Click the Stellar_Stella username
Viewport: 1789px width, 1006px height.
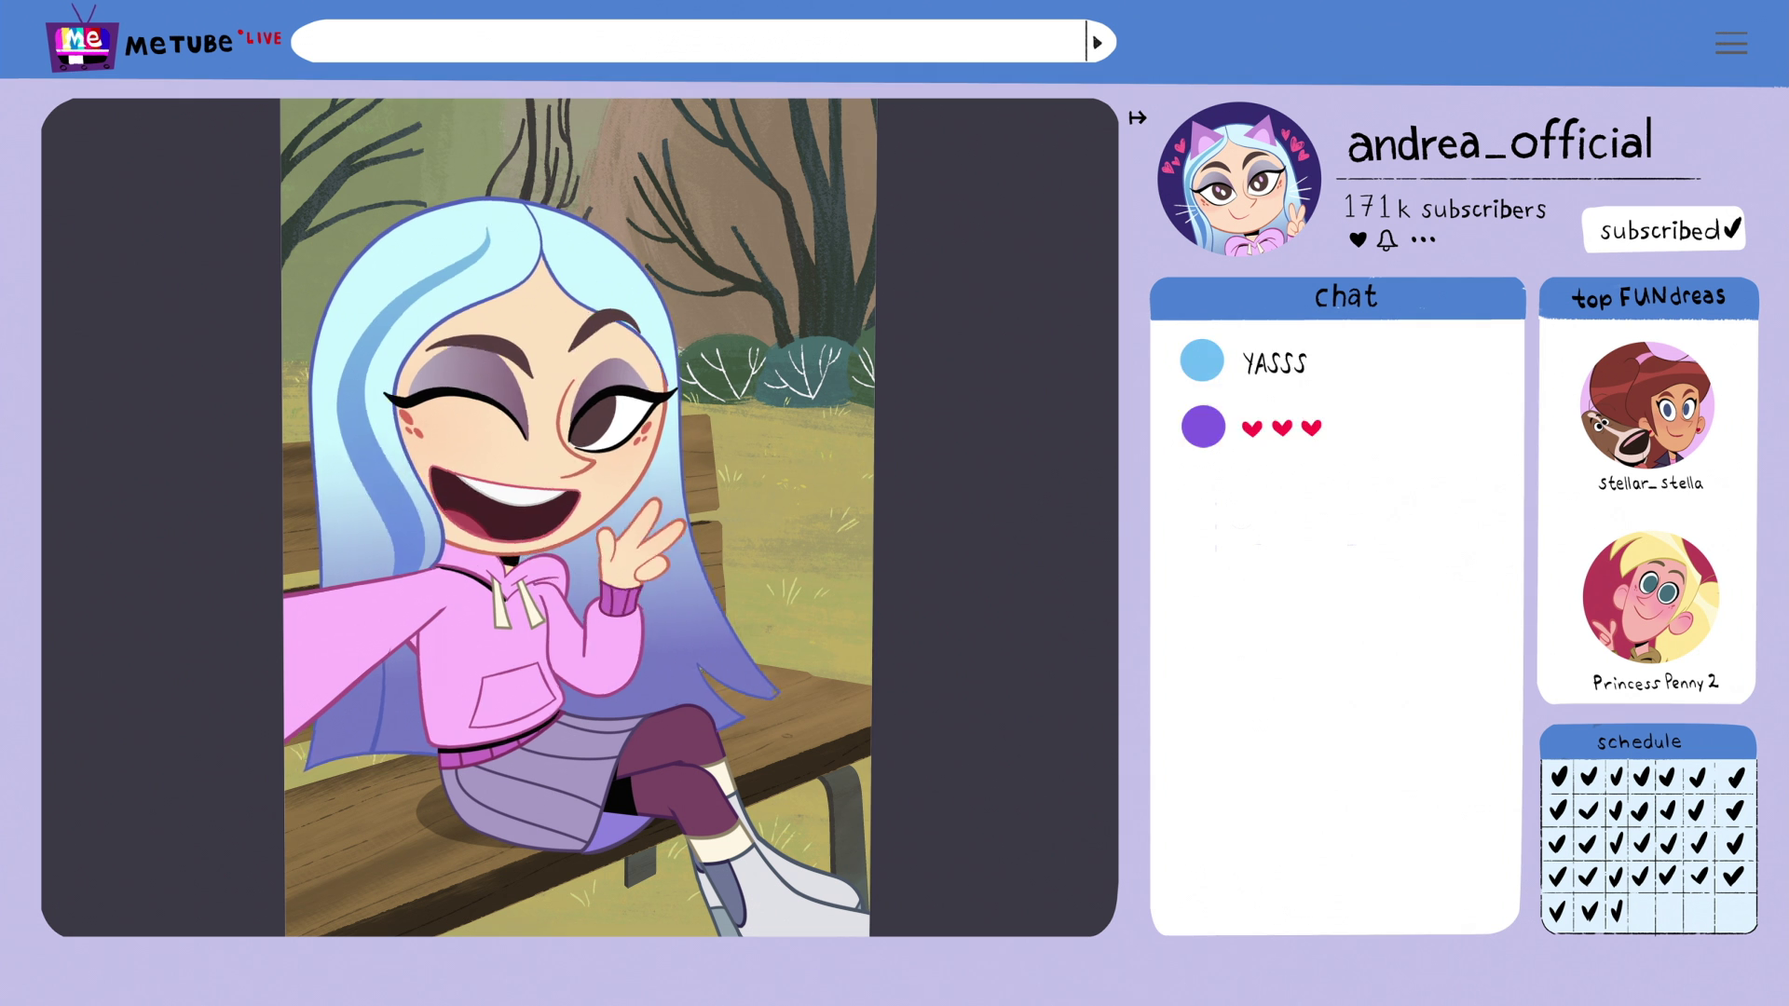click(1650, 483)
